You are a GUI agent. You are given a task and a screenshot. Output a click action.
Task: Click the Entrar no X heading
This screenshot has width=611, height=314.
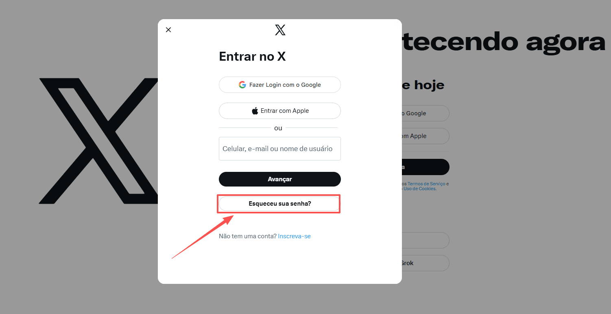pyautogui.click(x=252, y=56)
